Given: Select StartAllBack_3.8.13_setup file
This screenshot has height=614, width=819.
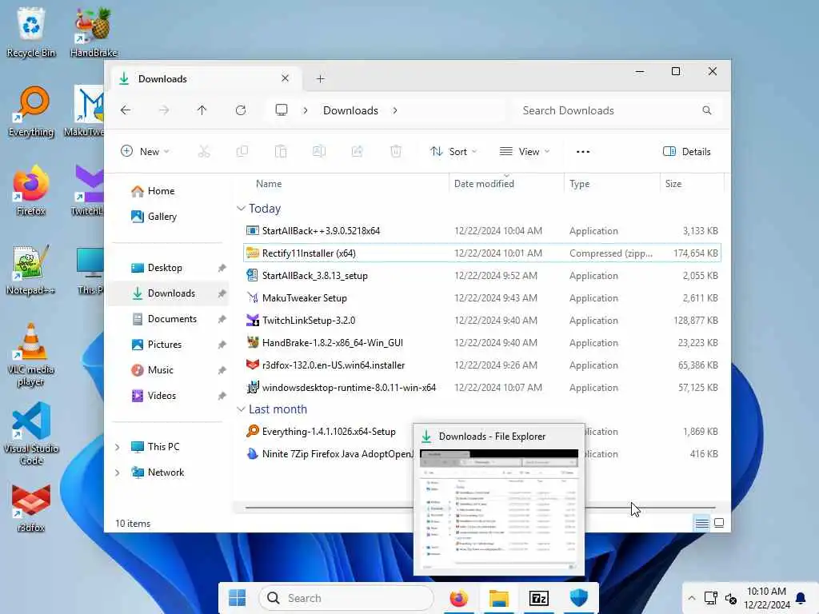Looking at the screenshot, I should 482,276.
